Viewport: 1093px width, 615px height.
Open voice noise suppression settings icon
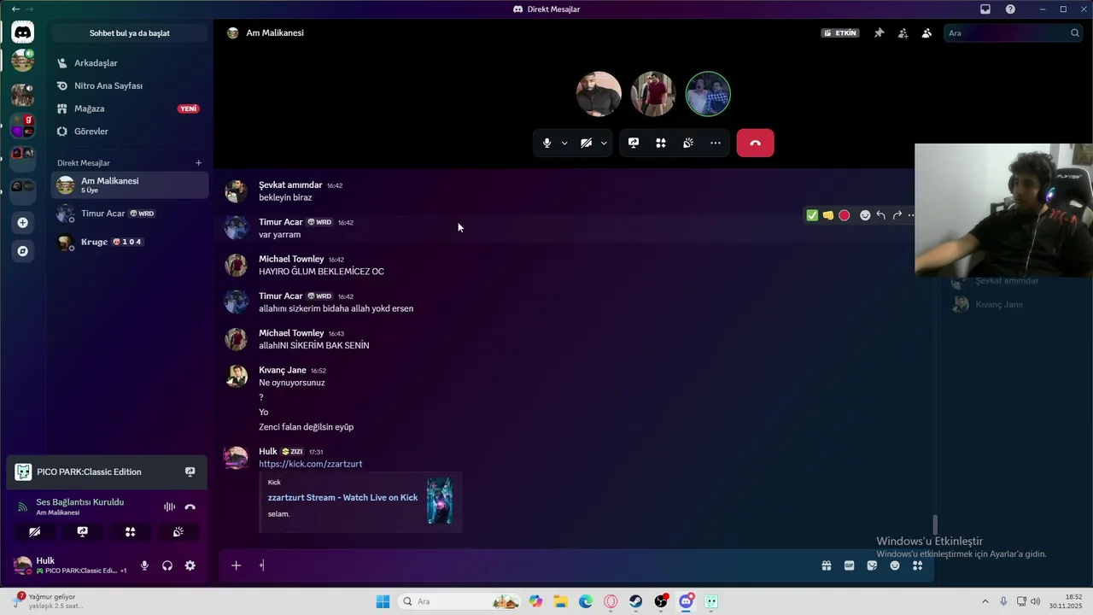pyautogui.click(x=169, y=507)
